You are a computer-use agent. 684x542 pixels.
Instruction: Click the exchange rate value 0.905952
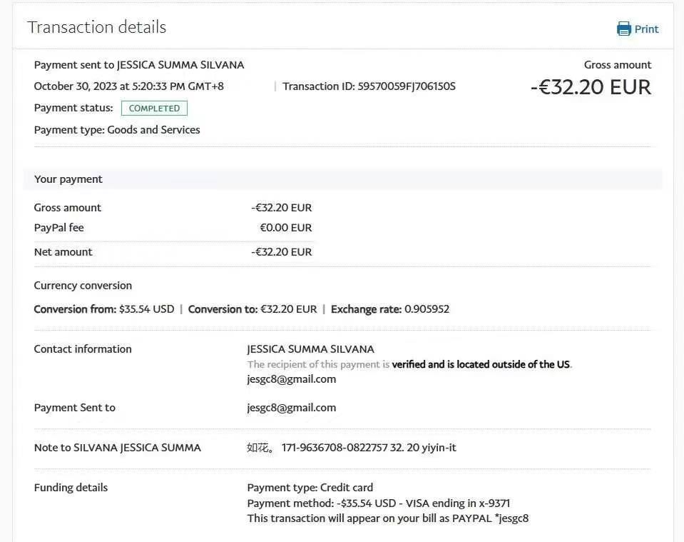[427, 309]
